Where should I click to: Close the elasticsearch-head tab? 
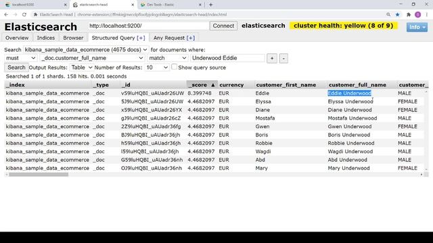[133, 5]
